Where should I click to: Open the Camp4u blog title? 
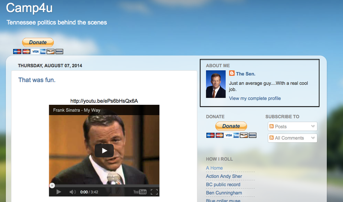click(29, 8)
